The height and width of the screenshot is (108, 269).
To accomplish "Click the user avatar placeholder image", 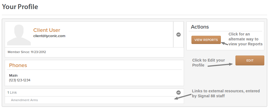I will (19, 35).
